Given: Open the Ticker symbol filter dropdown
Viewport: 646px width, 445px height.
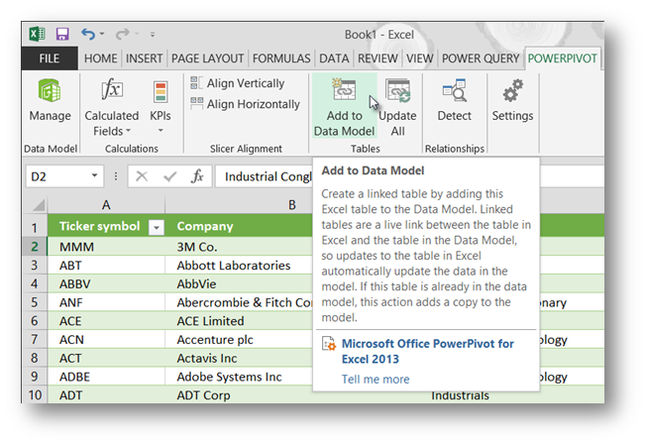Looking at the screenshot, I should pos(157,227).
